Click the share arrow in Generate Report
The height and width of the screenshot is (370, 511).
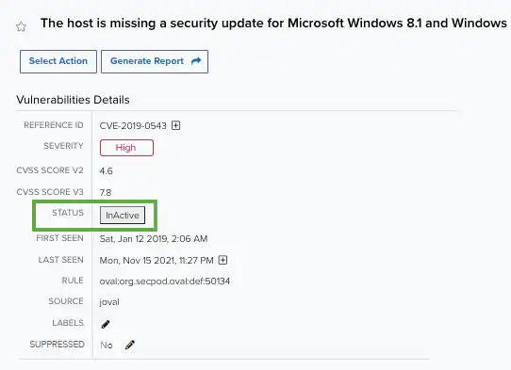(x=196, y=61)
